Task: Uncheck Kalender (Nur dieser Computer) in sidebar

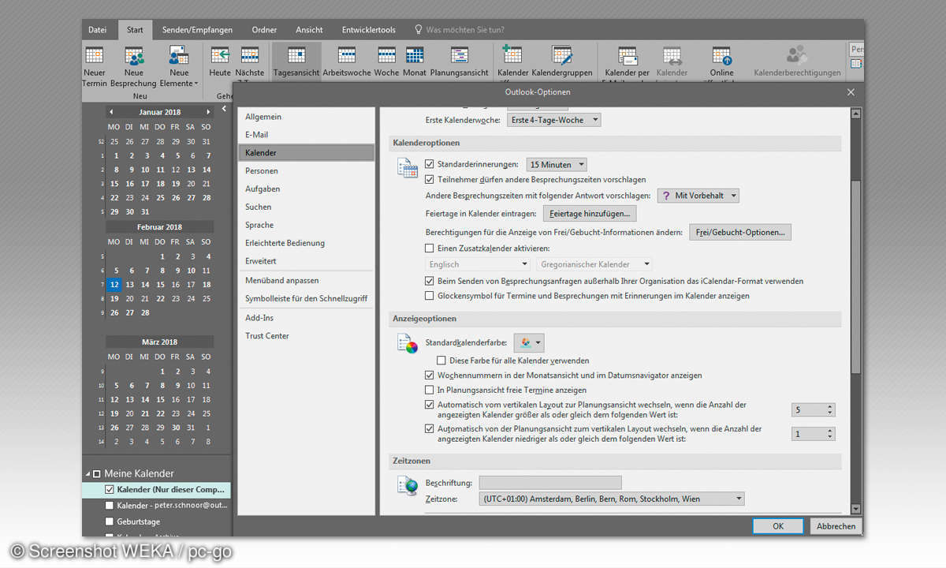Action: point(110,489)
